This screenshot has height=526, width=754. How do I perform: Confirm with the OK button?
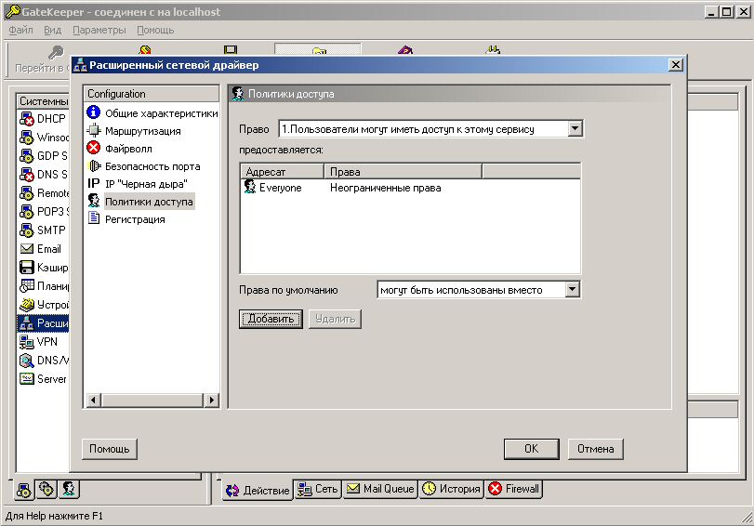coord(532,449)
